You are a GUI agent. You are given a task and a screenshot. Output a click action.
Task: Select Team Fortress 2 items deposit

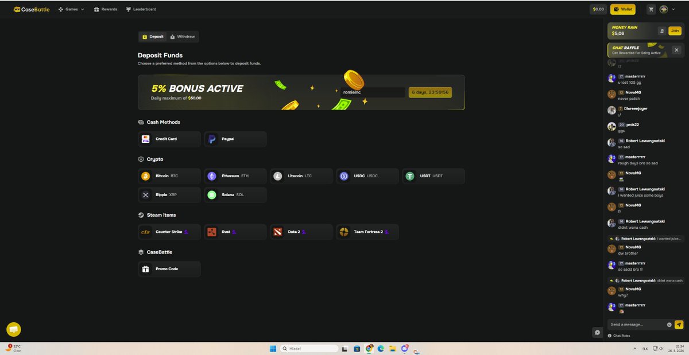point(367,232)
